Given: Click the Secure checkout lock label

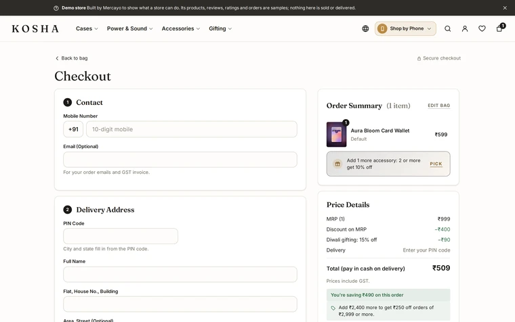Looking at the screenshot, I should point(439,58).
